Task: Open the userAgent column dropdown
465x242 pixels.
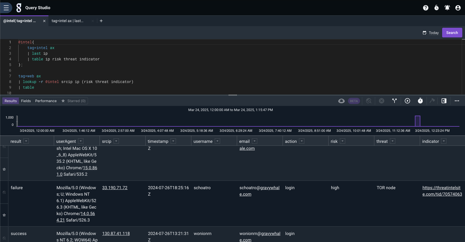Action: pyautogui.click(x=81, y=141)
